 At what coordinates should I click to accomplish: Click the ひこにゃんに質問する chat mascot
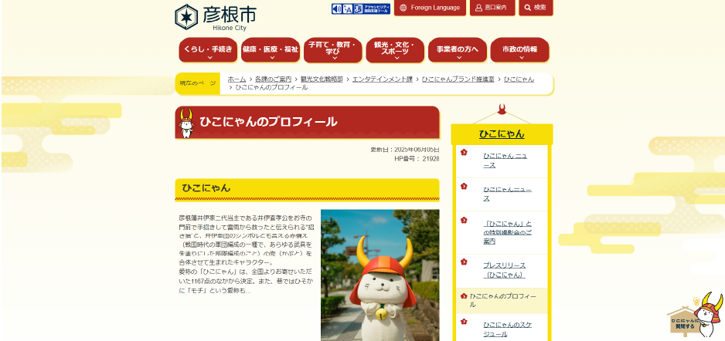[694, 316]
